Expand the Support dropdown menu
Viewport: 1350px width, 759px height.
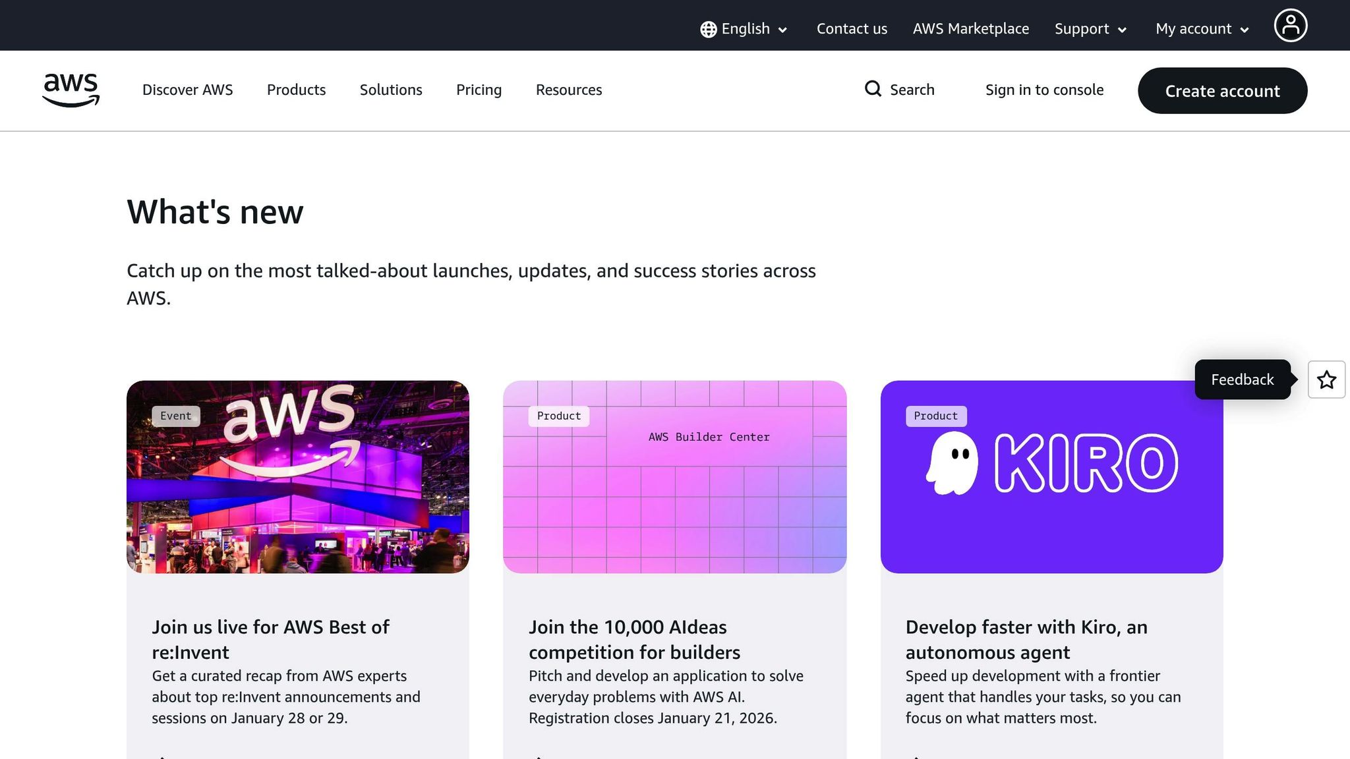point(1090,29)
